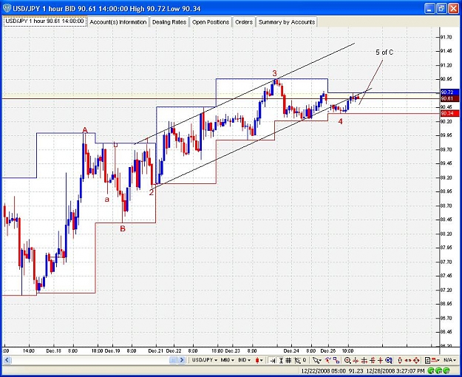
Task: Click the dark red 90.61 price label
Action: click(x=449, y=98)
